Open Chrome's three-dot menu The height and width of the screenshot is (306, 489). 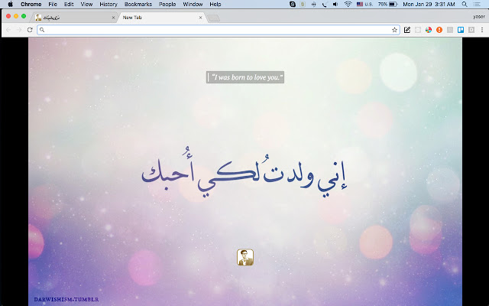(x=482, y=30)
